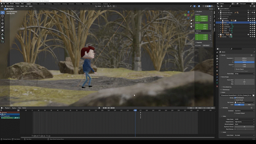
Task: Select the Transform tool
Action: (x=2, y=30)
